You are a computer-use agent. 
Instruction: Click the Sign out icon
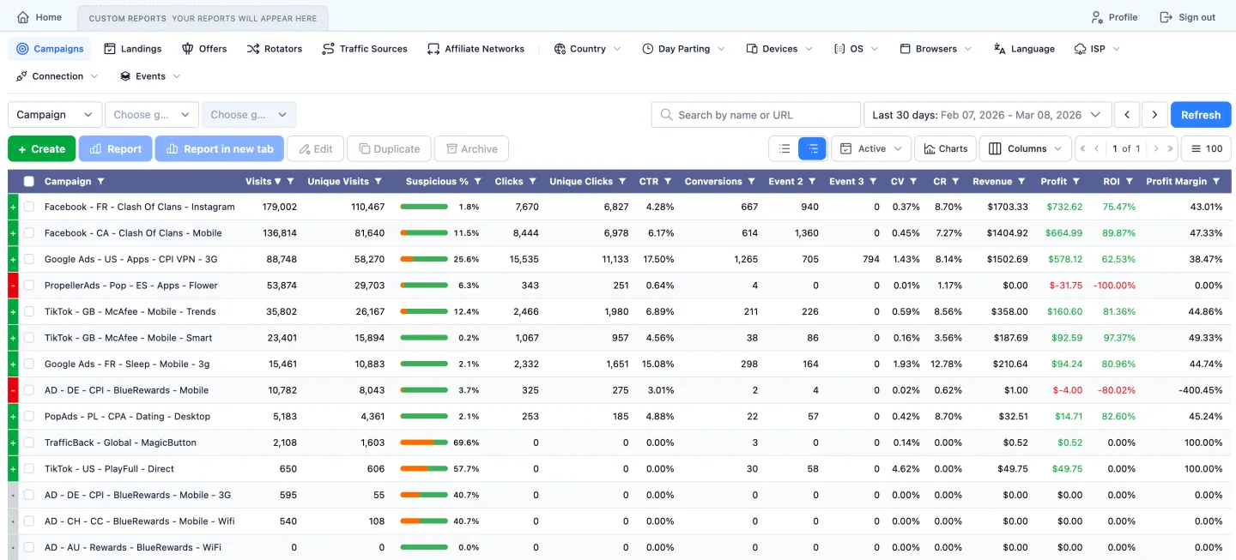click(1167, 16)
